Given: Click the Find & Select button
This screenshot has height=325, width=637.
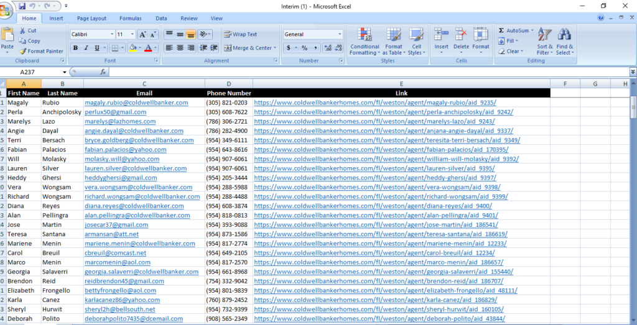Looking at the screenshot, I should pos(565,42).
